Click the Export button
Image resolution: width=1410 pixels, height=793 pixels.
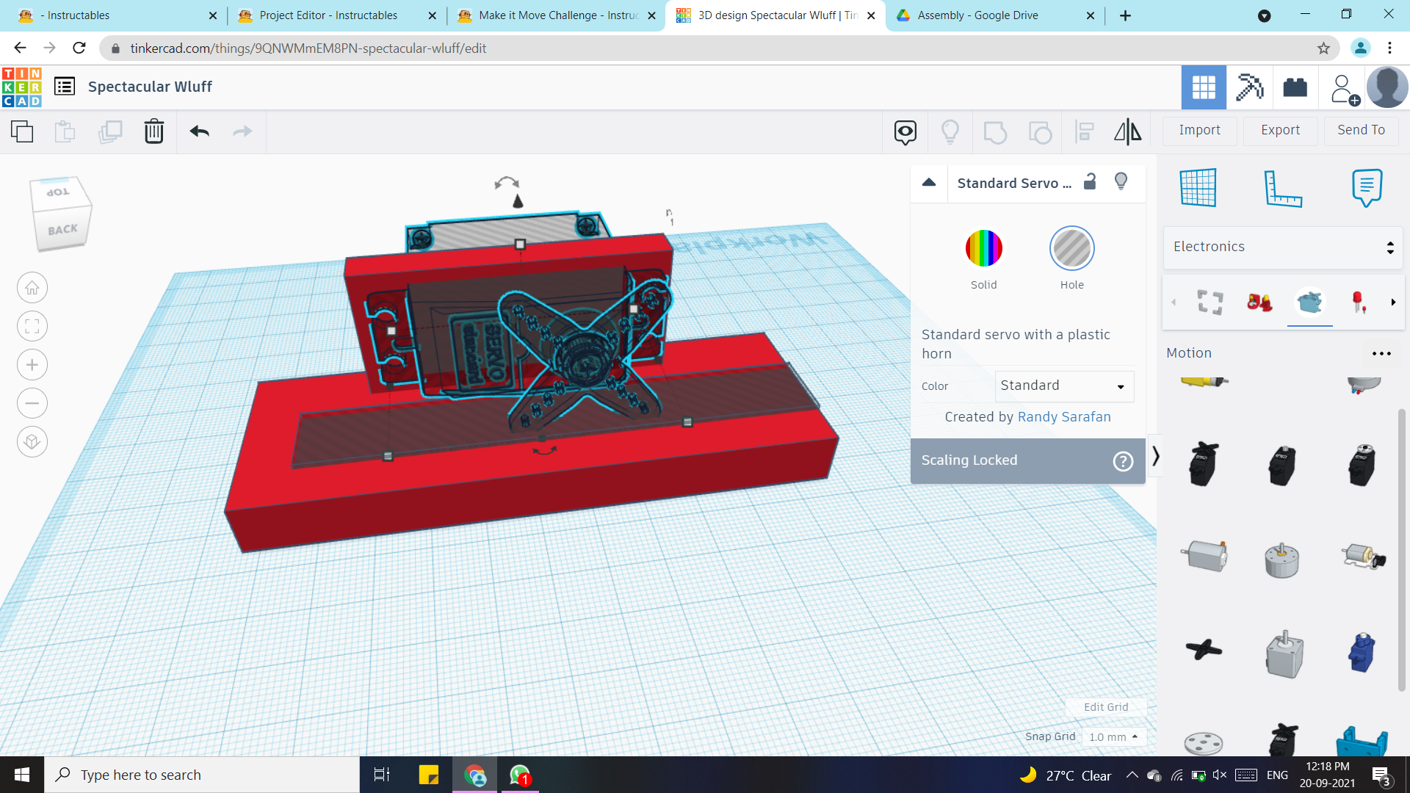click(1280, 130)
